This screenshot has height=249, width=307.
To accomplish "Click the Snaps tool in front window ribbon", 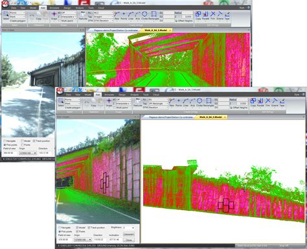I will [109, 102].
